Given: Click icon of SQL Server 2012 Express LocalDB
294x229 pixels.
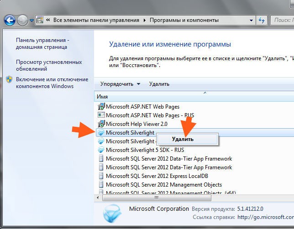Looking at the screenshot, I should click(x=101, y=176).
